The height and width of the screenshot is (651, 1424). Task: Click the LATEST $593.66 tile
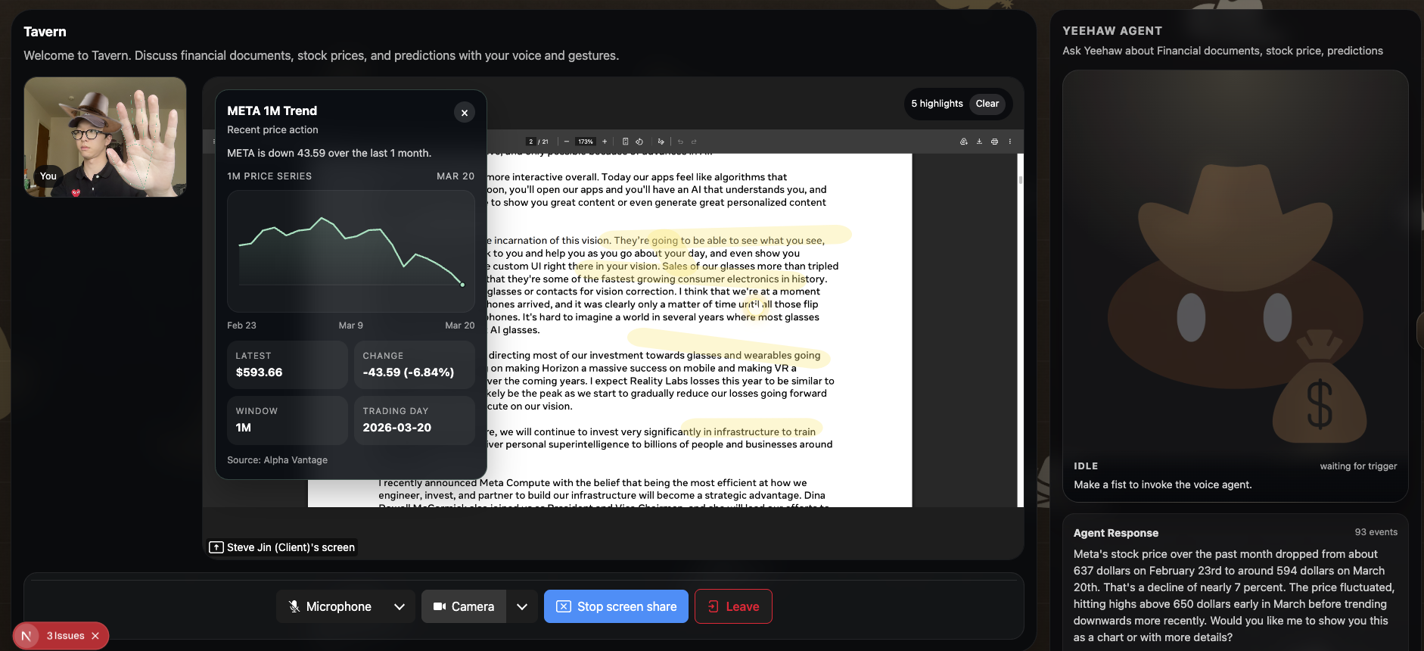(288, 365)
